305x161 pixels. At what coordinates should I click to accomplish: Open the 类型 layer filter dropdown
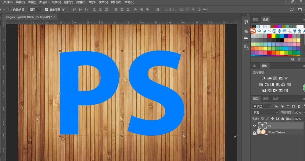point(262,106)
